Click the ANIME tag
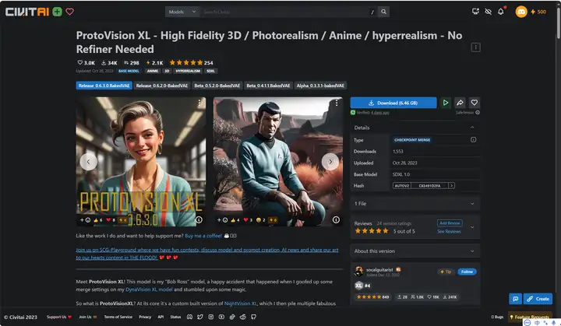This screenshot has width=561, height=326. (x=153, y=71)
